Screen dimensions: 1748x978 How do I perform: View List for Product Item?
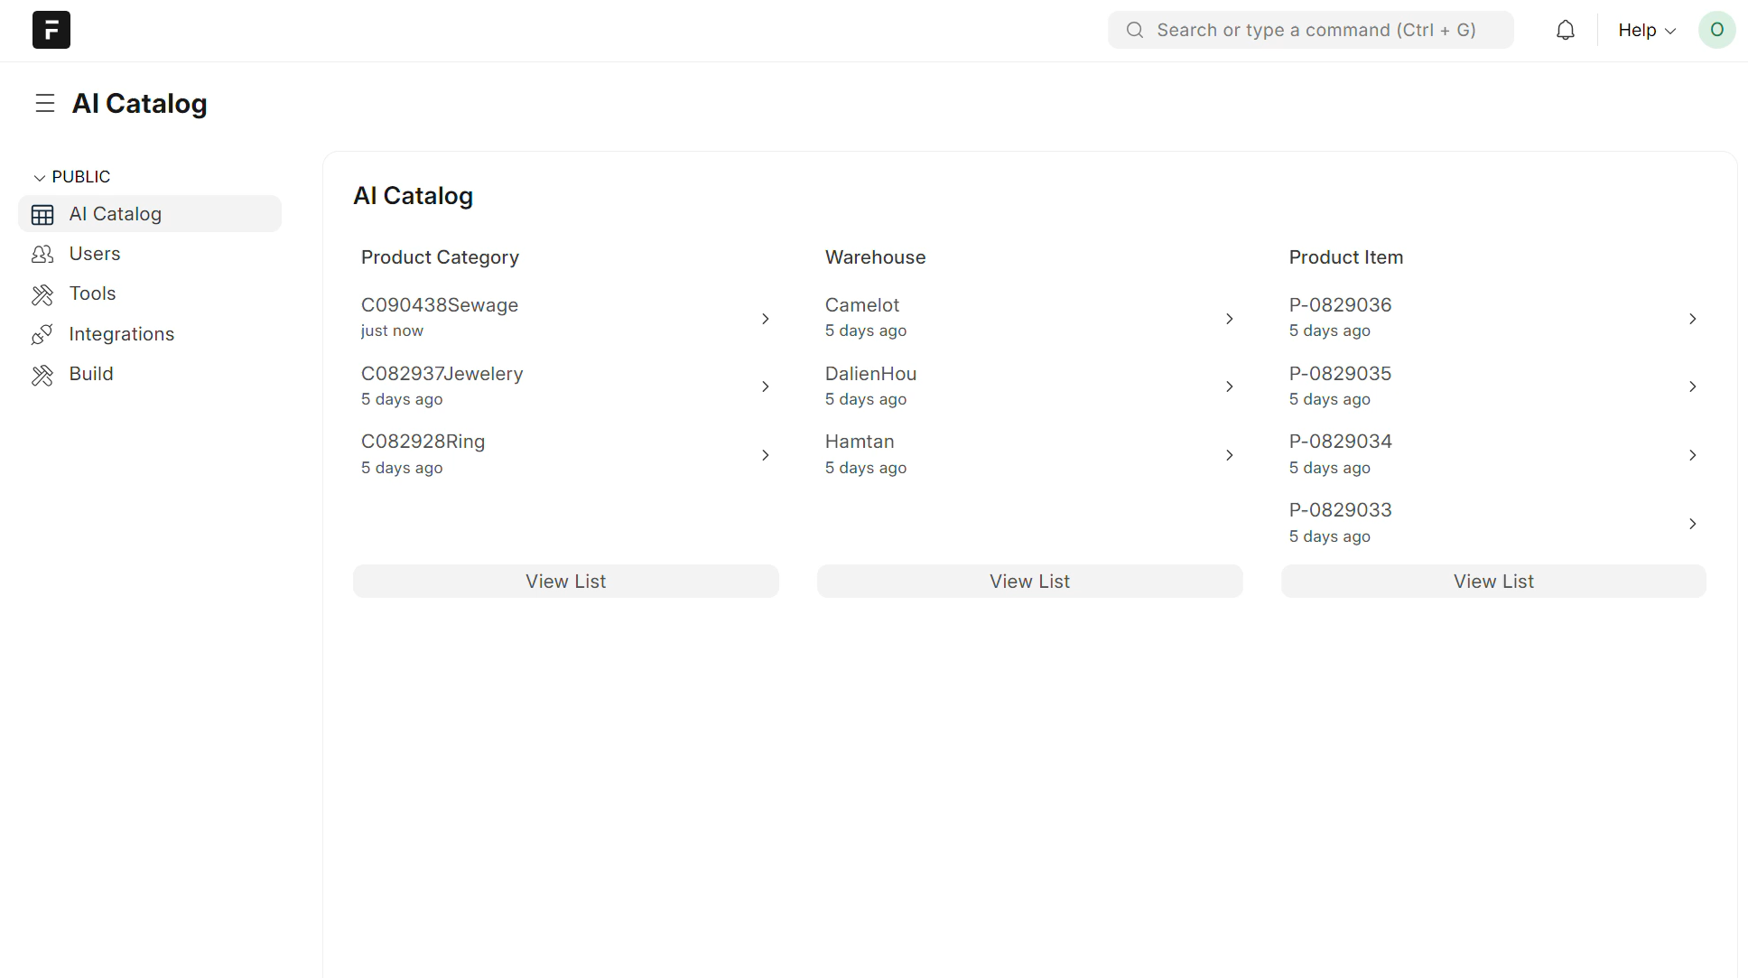[x=1493, y=582]
